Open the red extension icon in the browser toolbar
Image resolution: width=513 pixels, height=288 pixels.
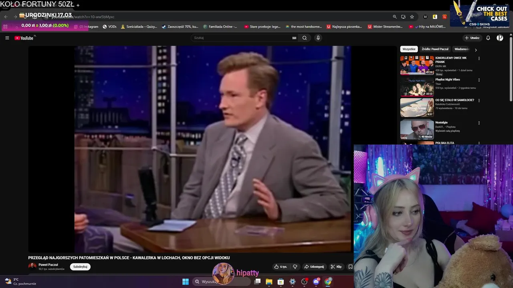(x=444, y=17)
